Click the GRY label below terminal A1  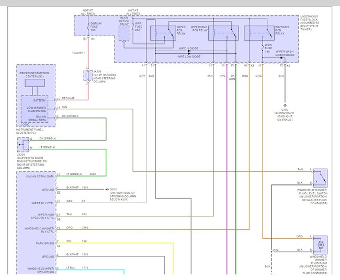tap(142, 76)
